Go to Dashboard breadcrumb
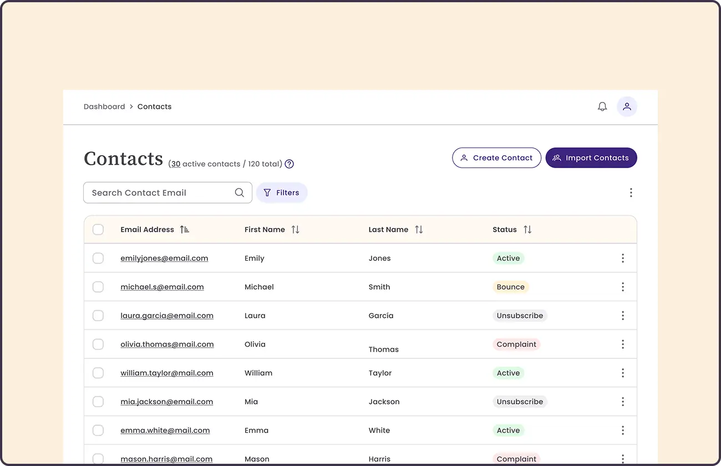The height and width of the screenshot is (466, 721). (104, 107)
